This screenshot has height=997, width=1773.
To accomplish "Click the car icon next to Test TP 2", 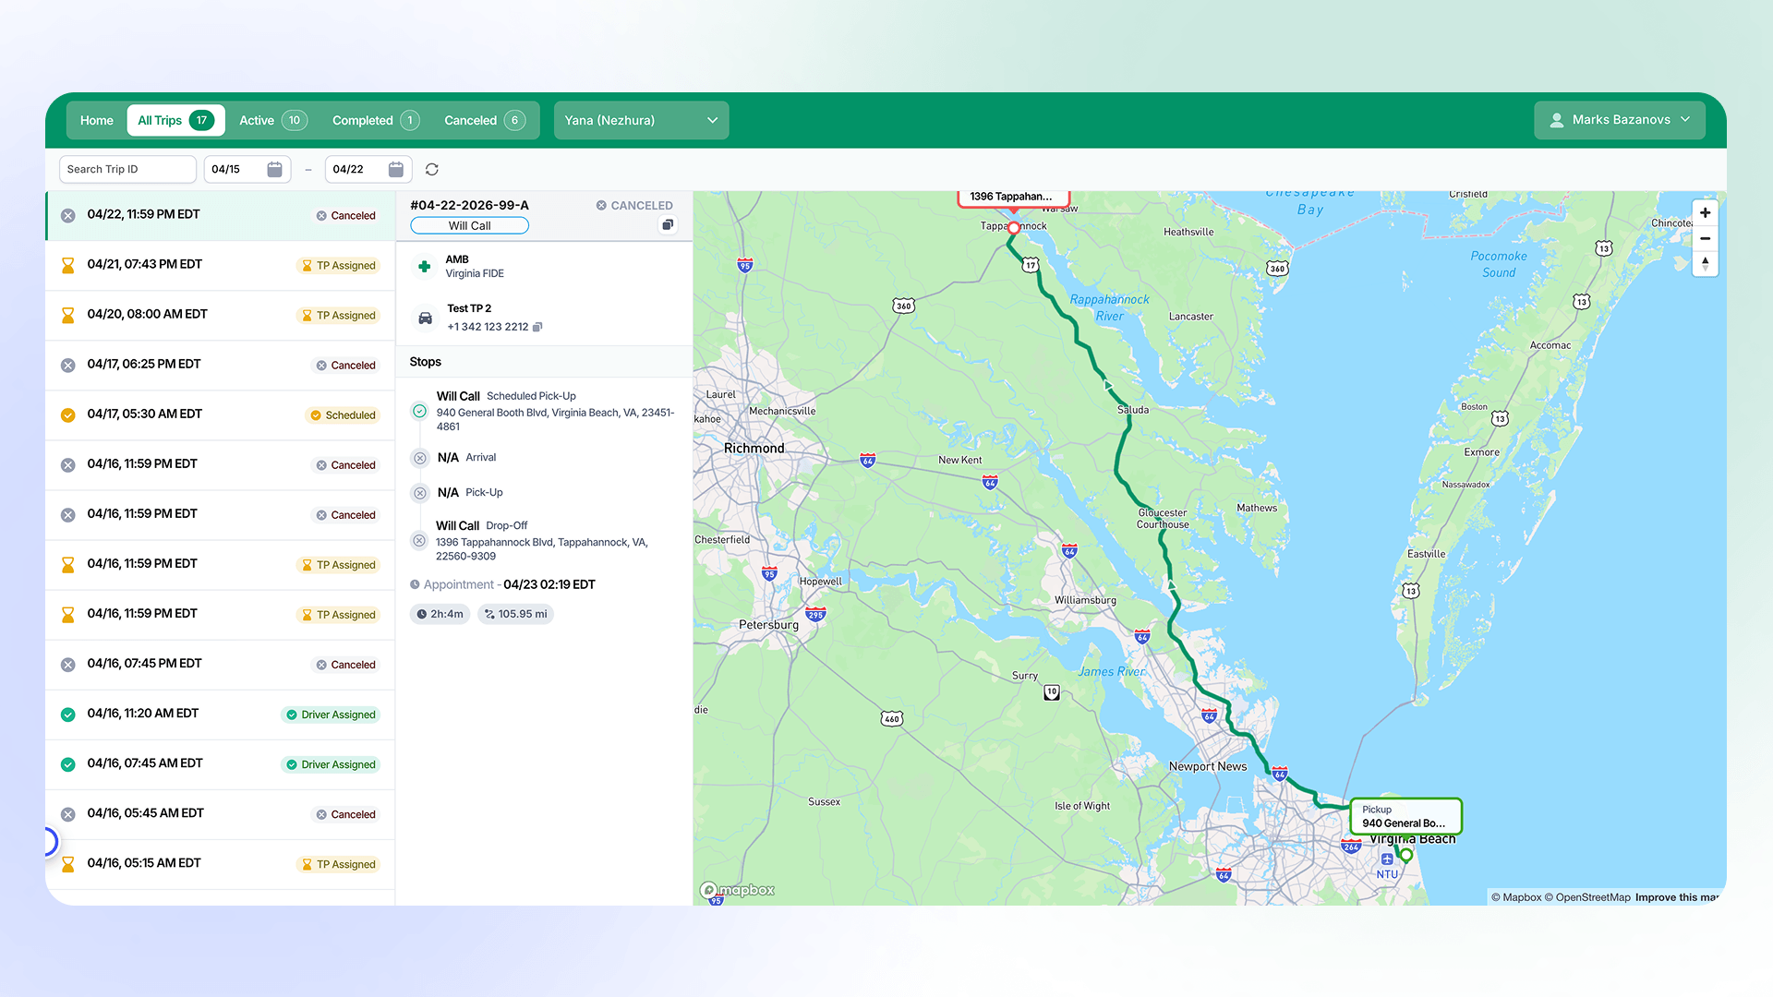I will [425, 318].
